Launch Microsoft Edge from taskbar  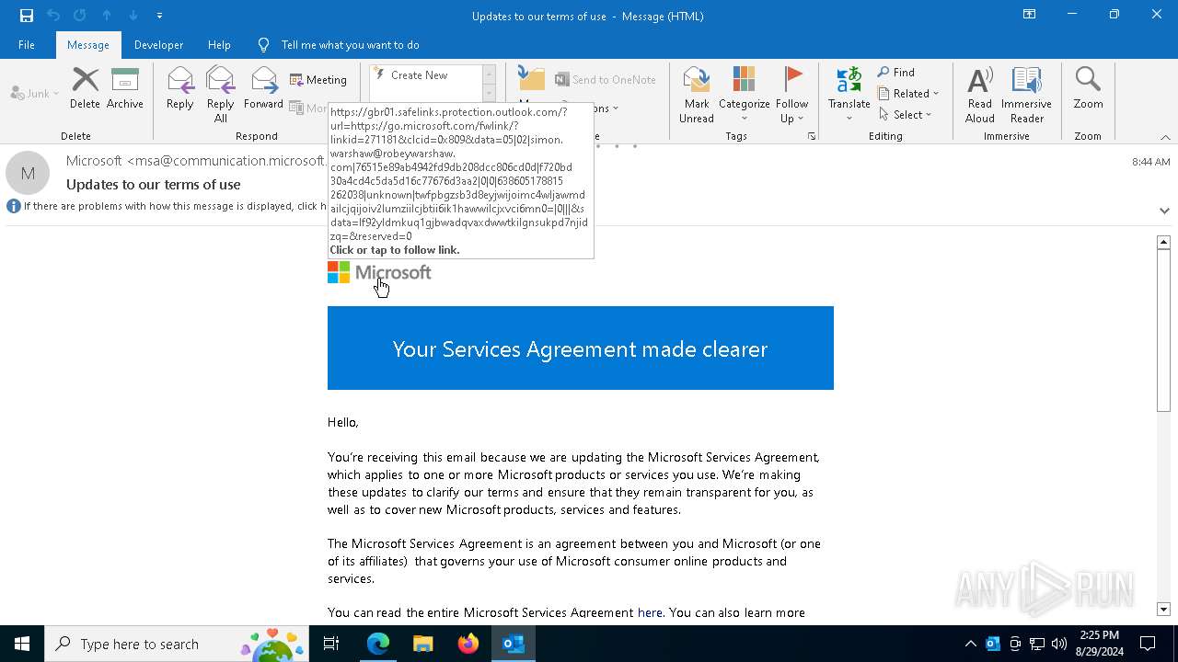[378, 644]
